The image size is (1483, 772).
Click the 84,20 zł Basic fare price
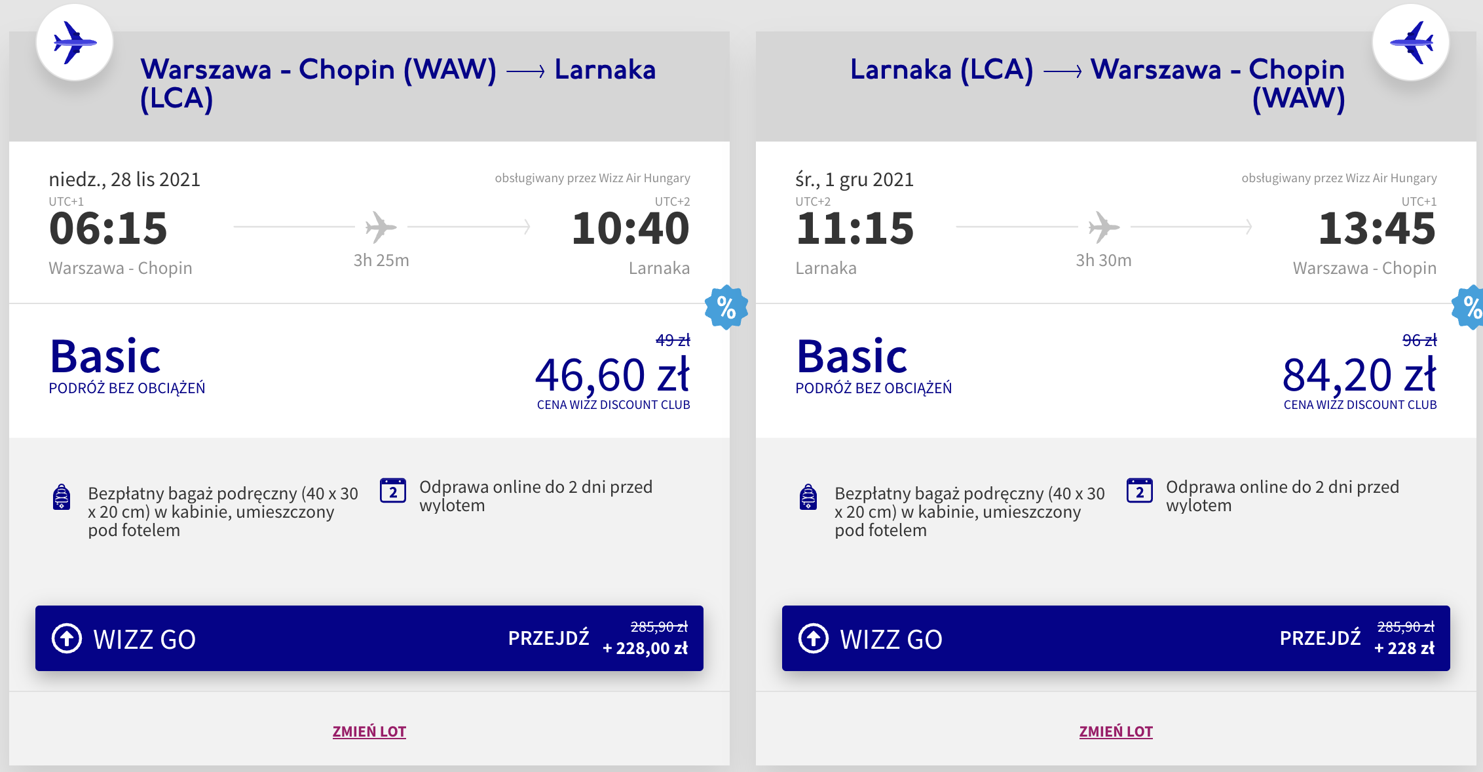1359,375
